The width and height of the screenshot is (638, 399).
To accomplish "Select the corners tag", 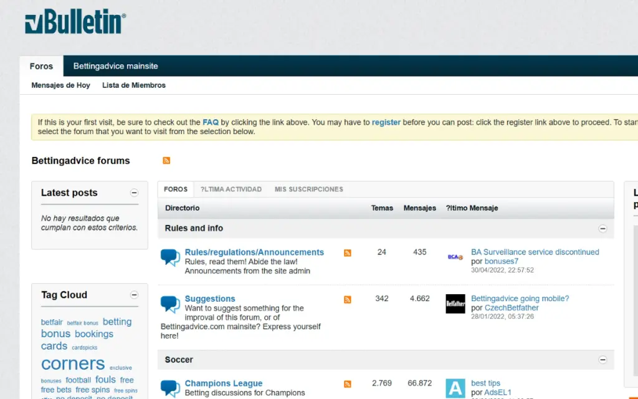I will (x=73, y=363).
